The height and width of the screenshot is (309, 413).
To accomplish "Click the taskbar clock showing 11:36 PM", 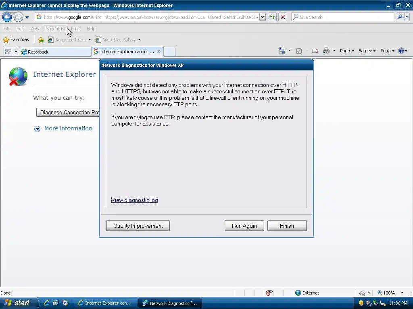I will 398,303.
